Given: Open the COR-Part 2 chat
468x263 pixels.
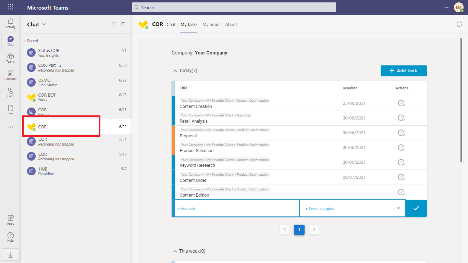Looking at the screenshot, I should point(76,67).
